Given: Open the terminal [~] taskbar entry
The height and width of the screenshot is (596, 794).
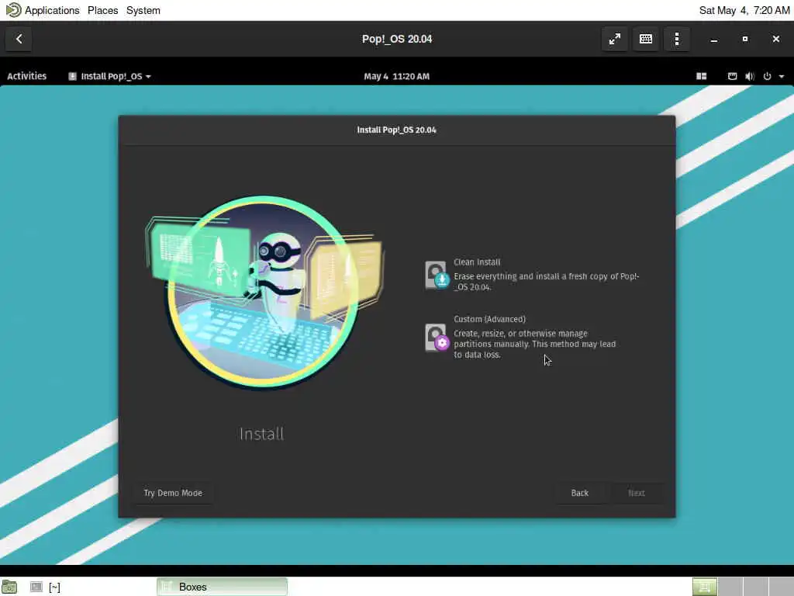Looking at the screenshot, I should coord(45,587).
